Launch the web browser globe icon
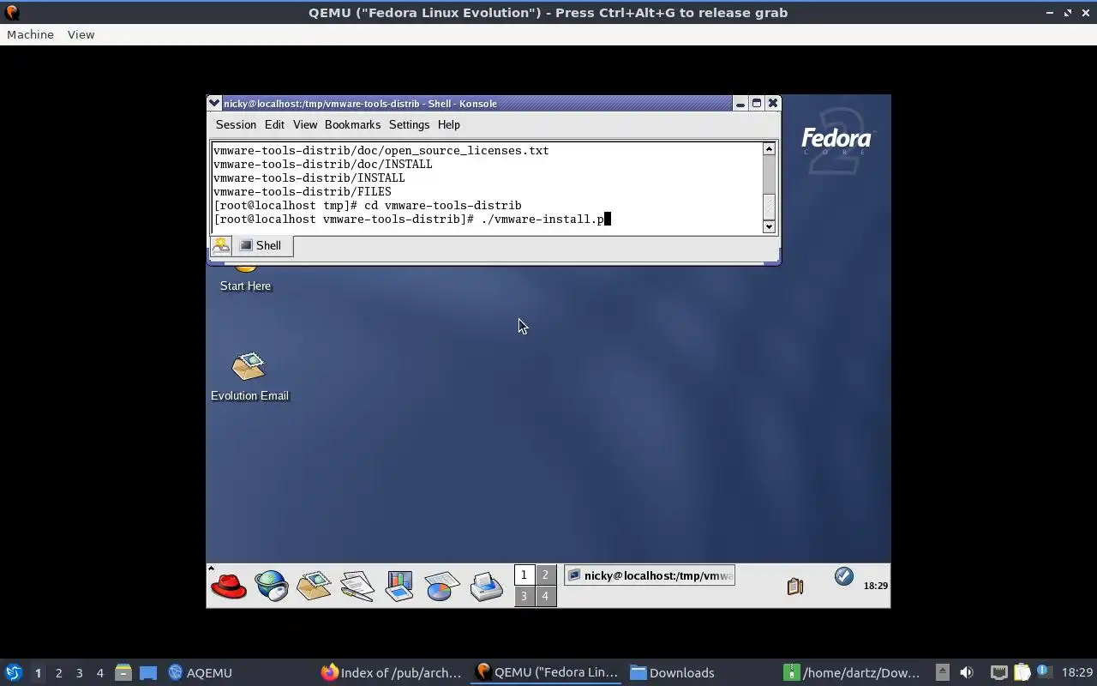 point(272,586)
